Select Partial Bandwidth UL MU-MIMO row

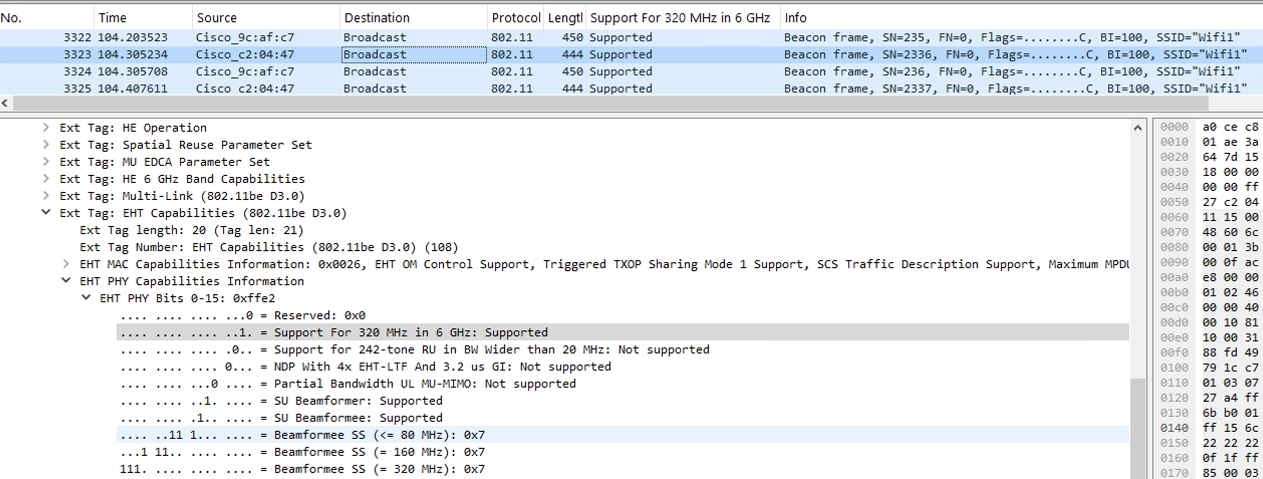623,384
